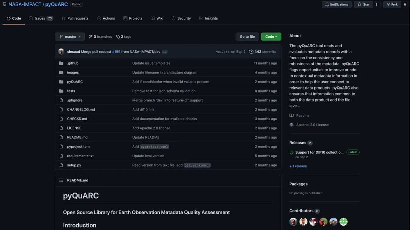The width and height of the screenshot is (410, 230).
Task: Open the first contributor avatar
Action: pos(293,222)
